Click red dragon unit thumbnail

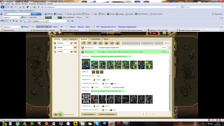point(95,99)
